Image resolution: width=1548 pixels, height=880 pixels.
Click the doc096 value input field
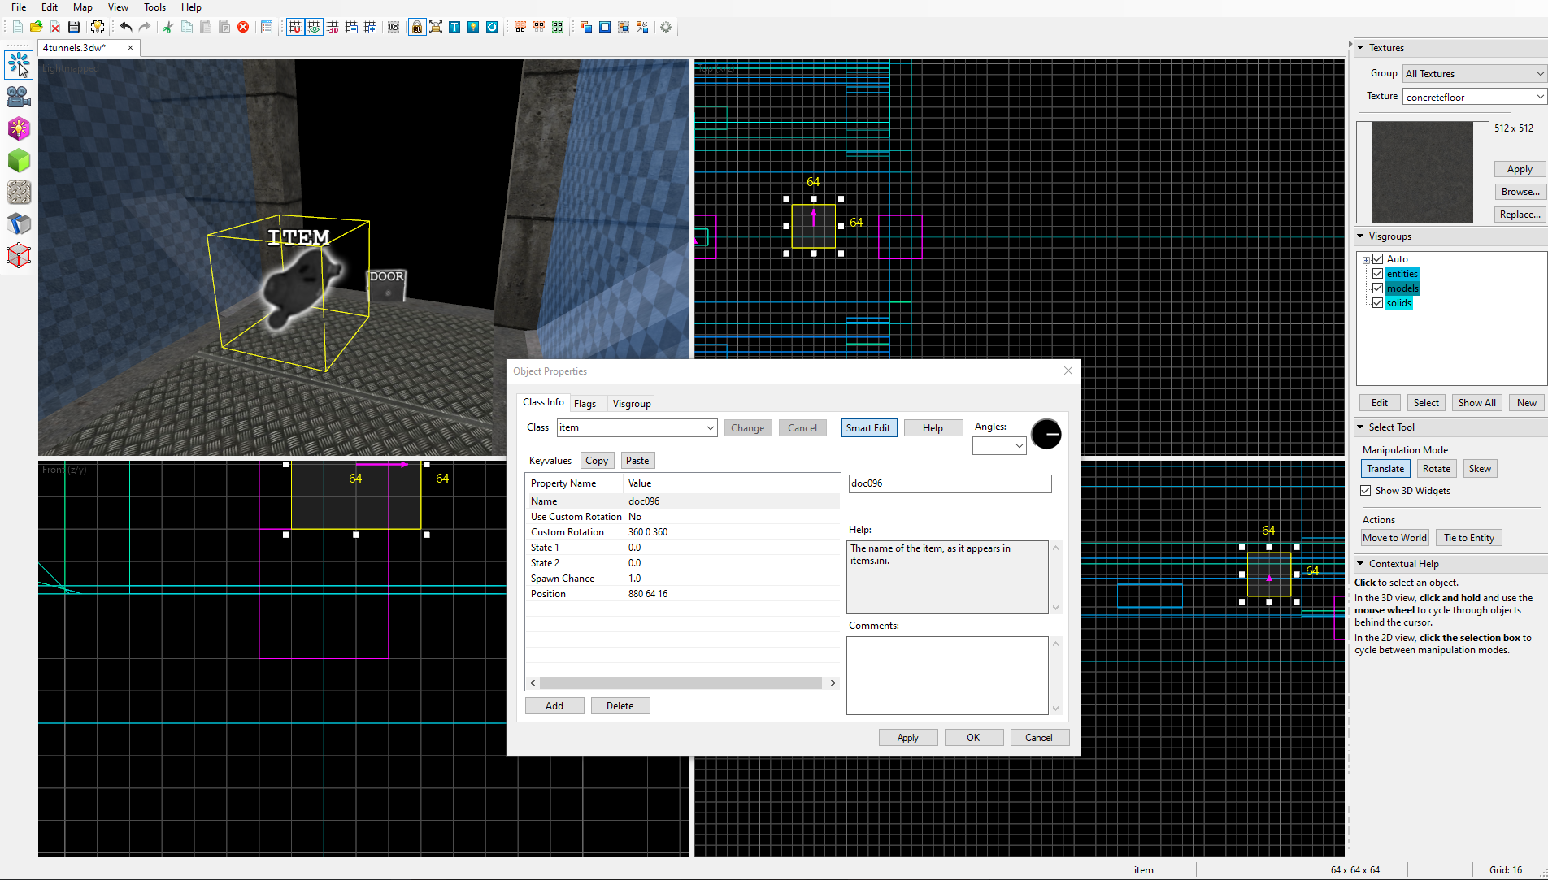949,483
